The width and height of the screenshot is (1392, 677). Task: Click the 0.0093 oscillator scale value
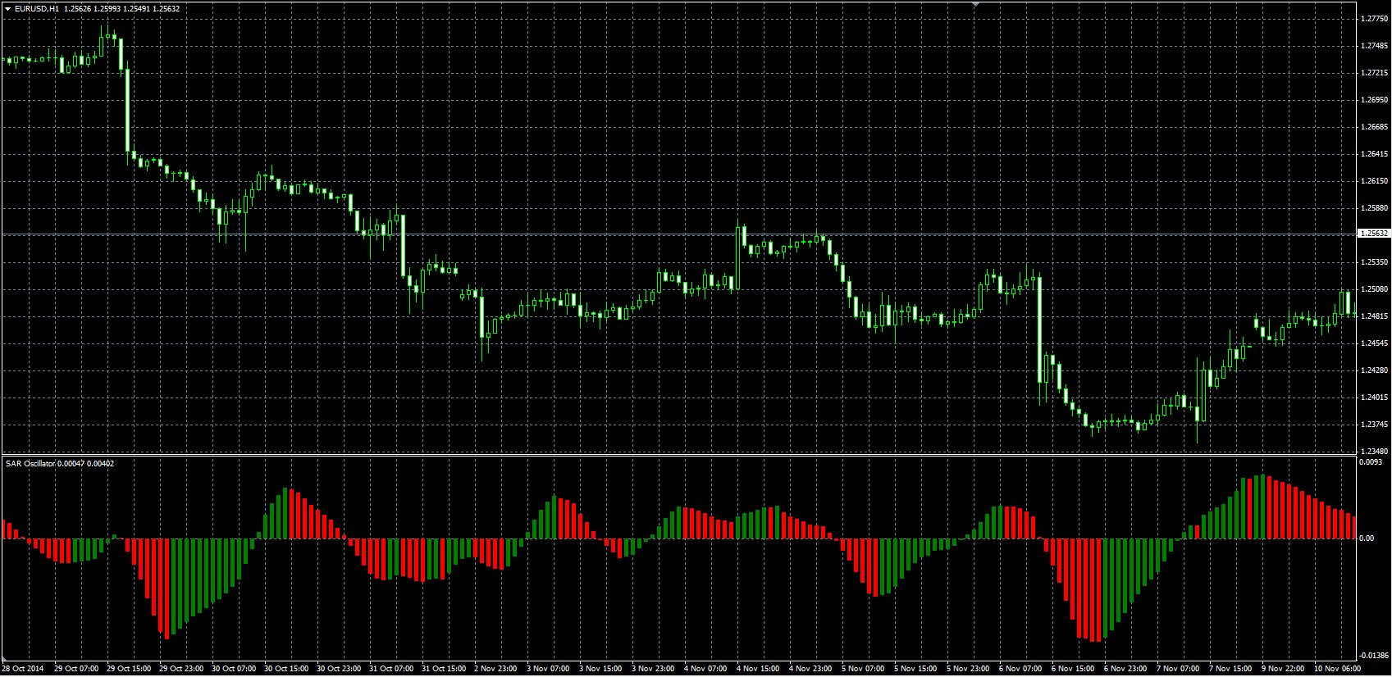(x=1371, y=462)
